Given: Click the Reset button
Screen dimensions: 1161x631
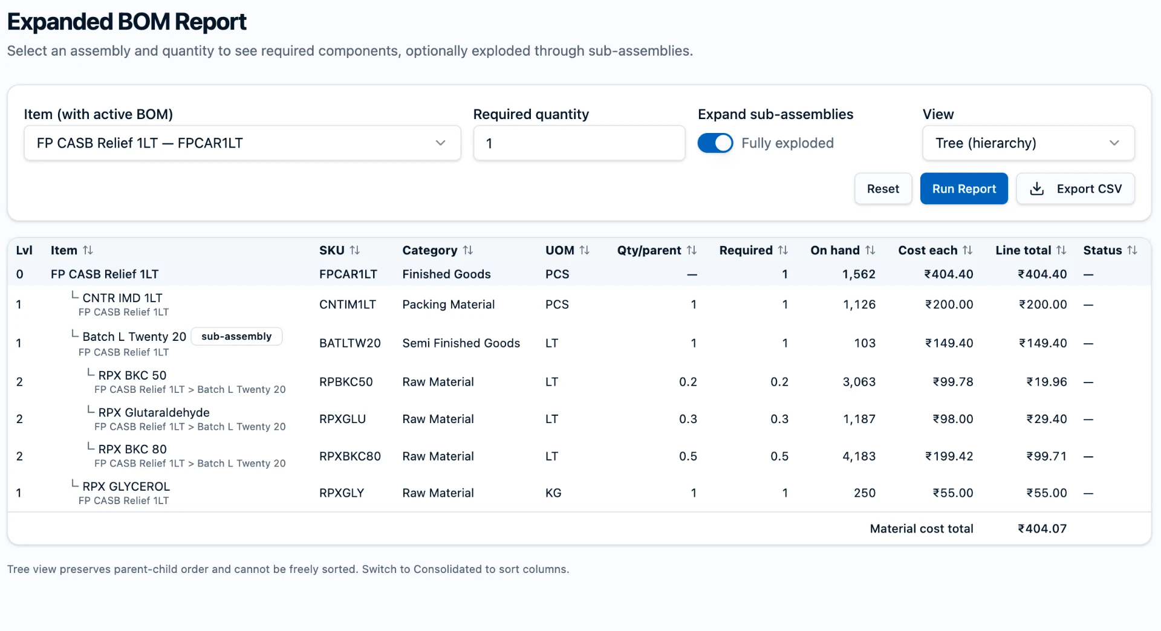Looking at the screenshot, I should [x=883, y=189].
